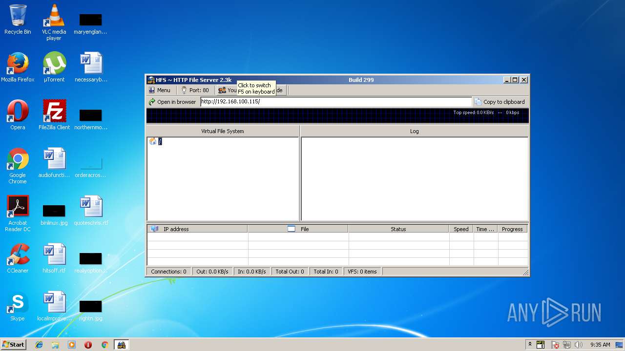Select the quoteschris.rtf desktop file
The image size is (625, 351).
click(x=91, y=211)
